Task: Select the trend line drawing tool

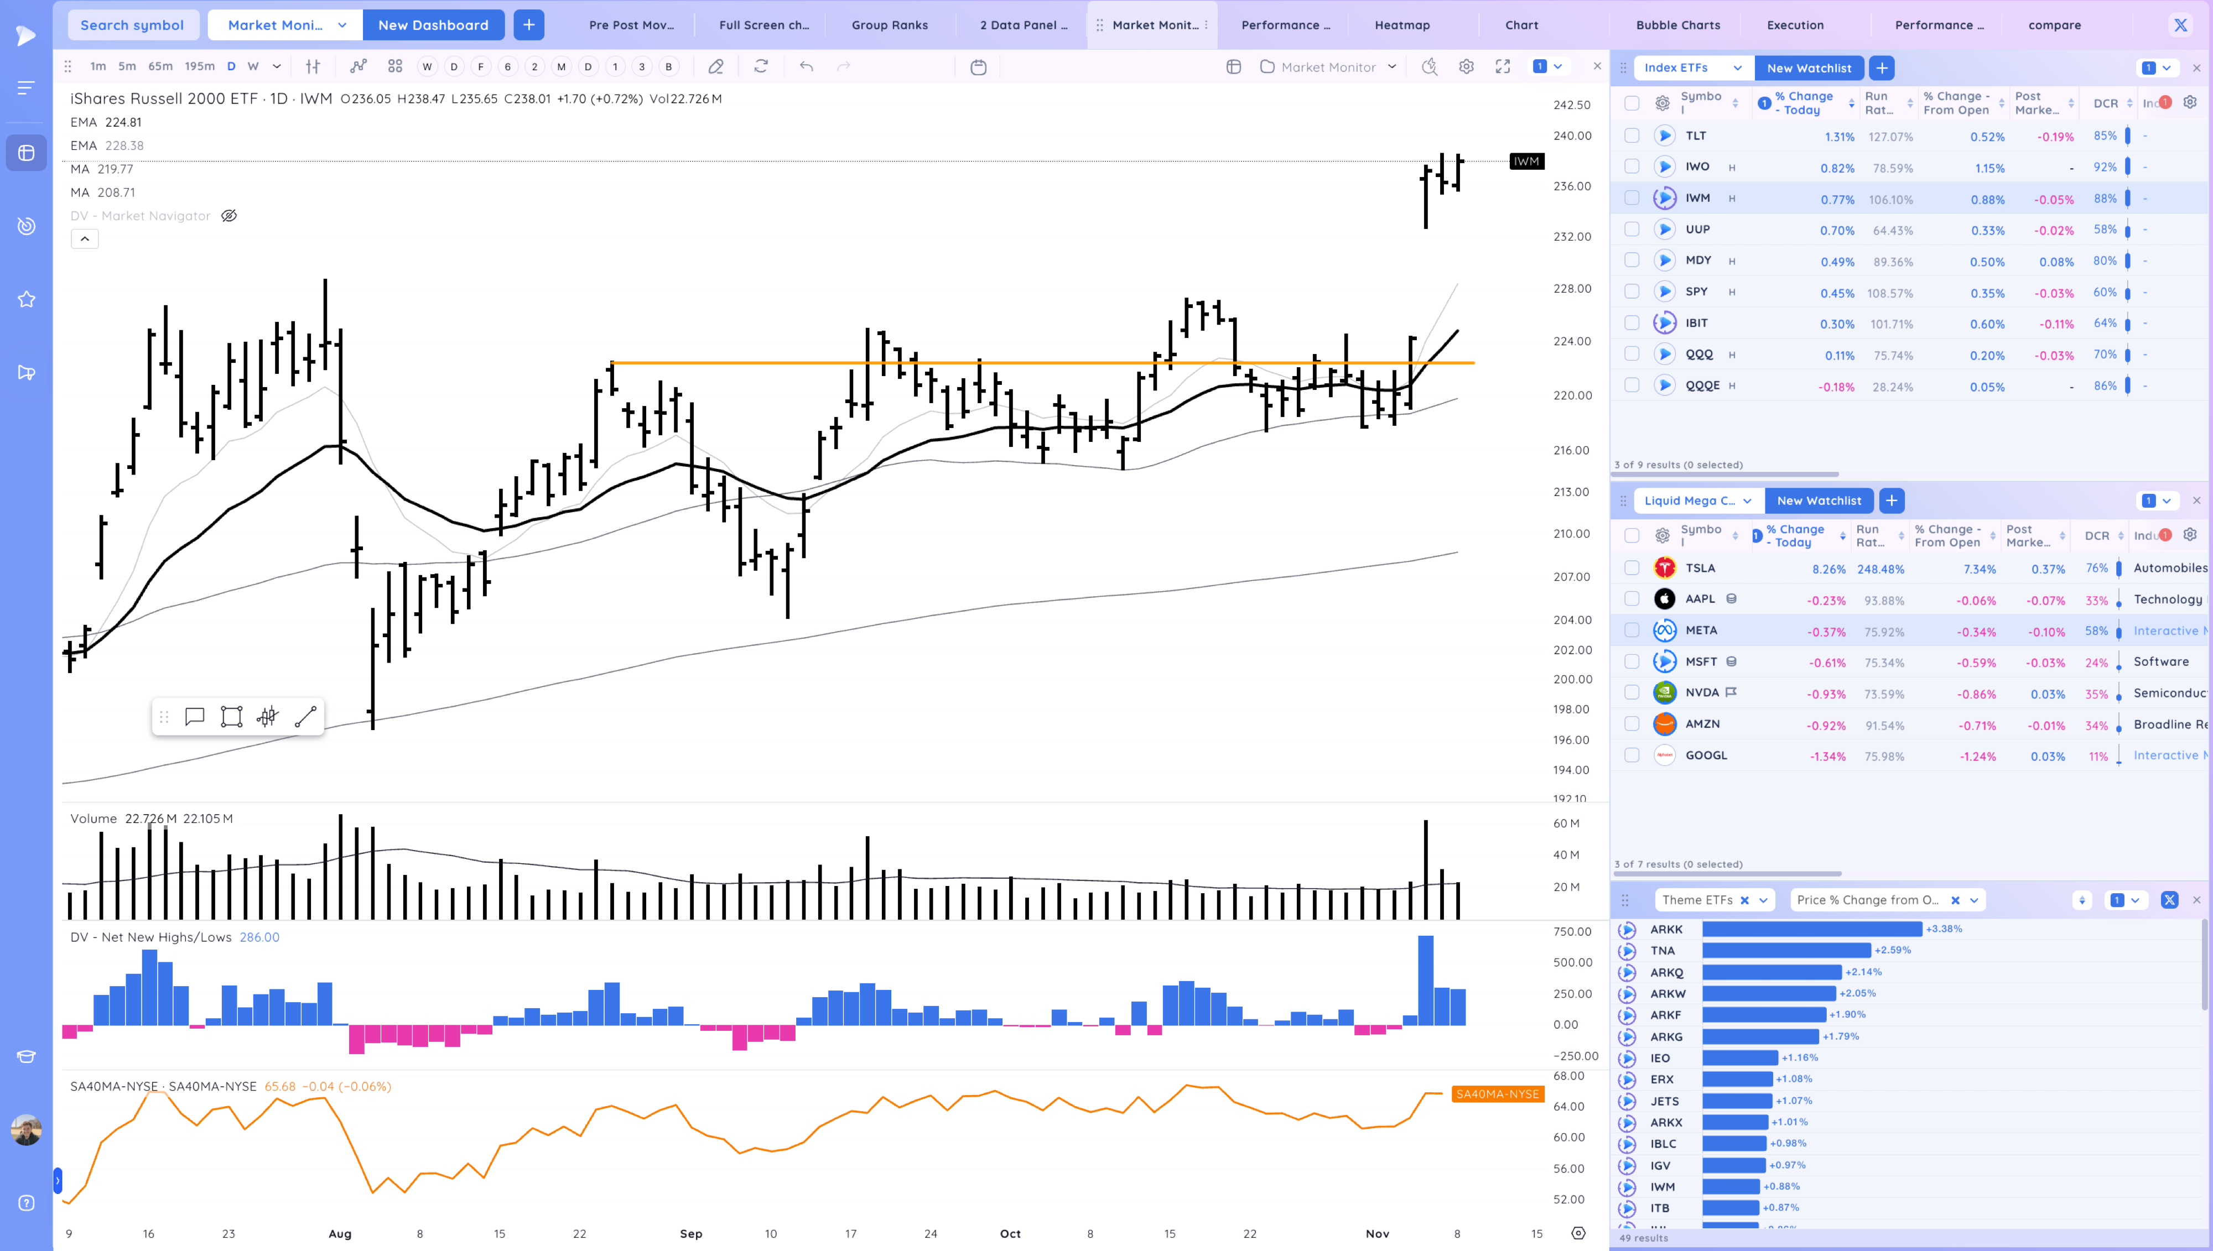Action: 306,717
